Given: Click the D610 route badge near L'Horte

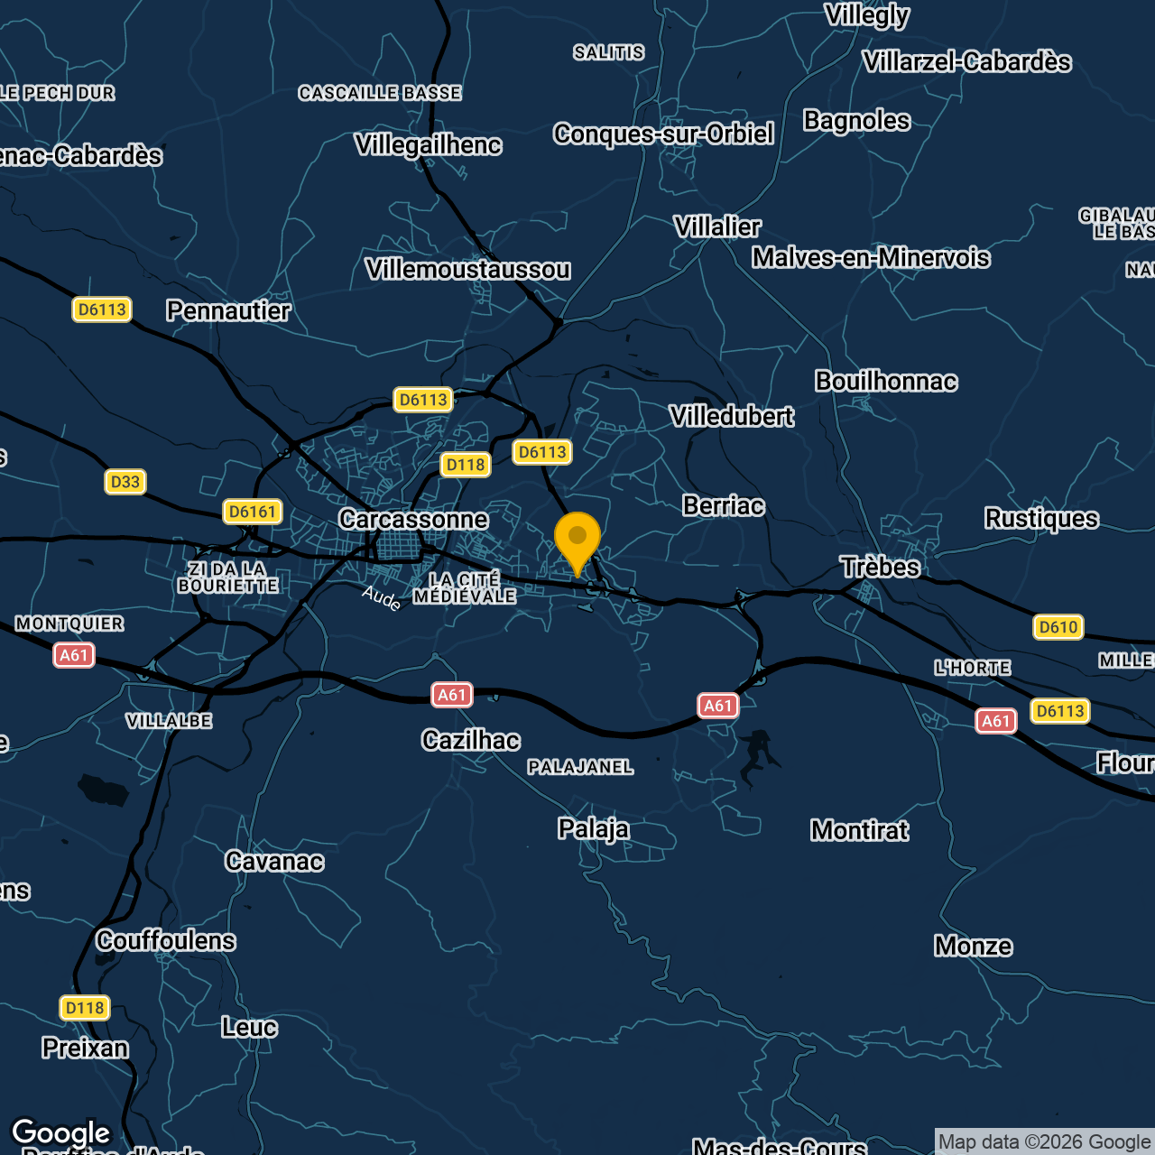Looking at the screenshot, I should pos(1057,626).
